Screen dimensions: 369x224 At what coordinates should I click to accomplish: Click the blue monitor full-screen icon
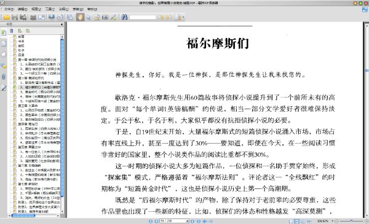(x=52, y=17)
